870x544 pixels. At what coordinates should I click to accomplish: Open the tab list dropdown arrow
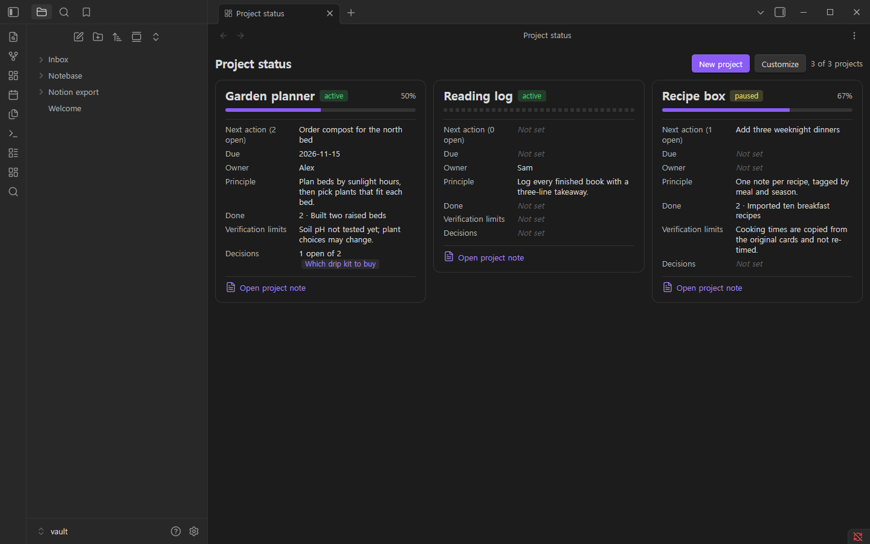(x=761, y=12)
